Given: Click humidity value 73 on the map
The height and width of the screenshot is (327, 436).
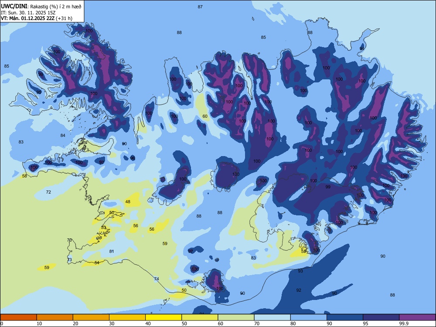Looking at the screenshot, I should [69, 260].
